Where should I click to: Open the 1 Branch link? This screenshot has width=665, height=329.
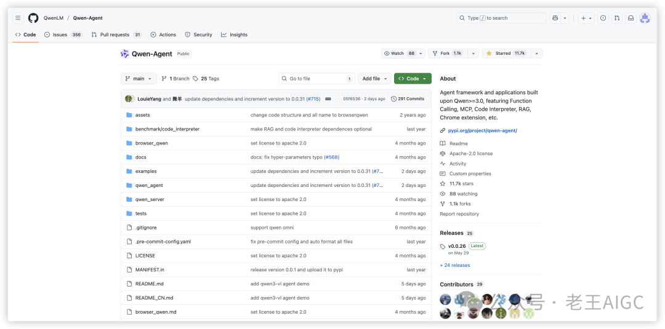(x=175, y=79)
